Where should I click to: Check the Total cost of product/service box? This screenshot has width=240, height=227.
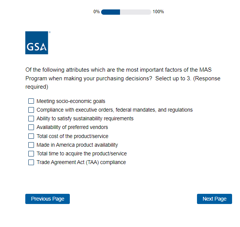pos(31,136)
